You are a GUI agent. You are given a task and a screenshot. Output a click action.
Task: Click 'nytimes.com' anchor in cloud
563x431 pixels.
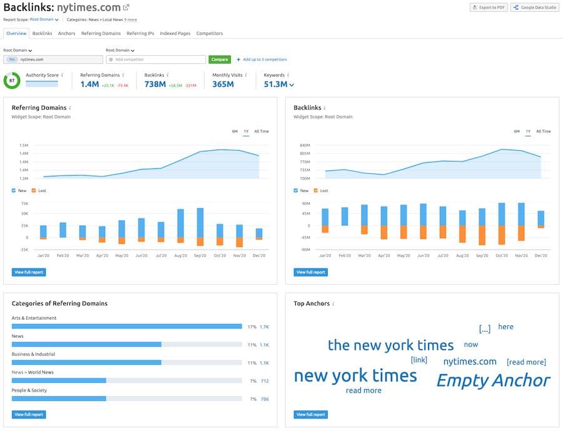(470, 362)
